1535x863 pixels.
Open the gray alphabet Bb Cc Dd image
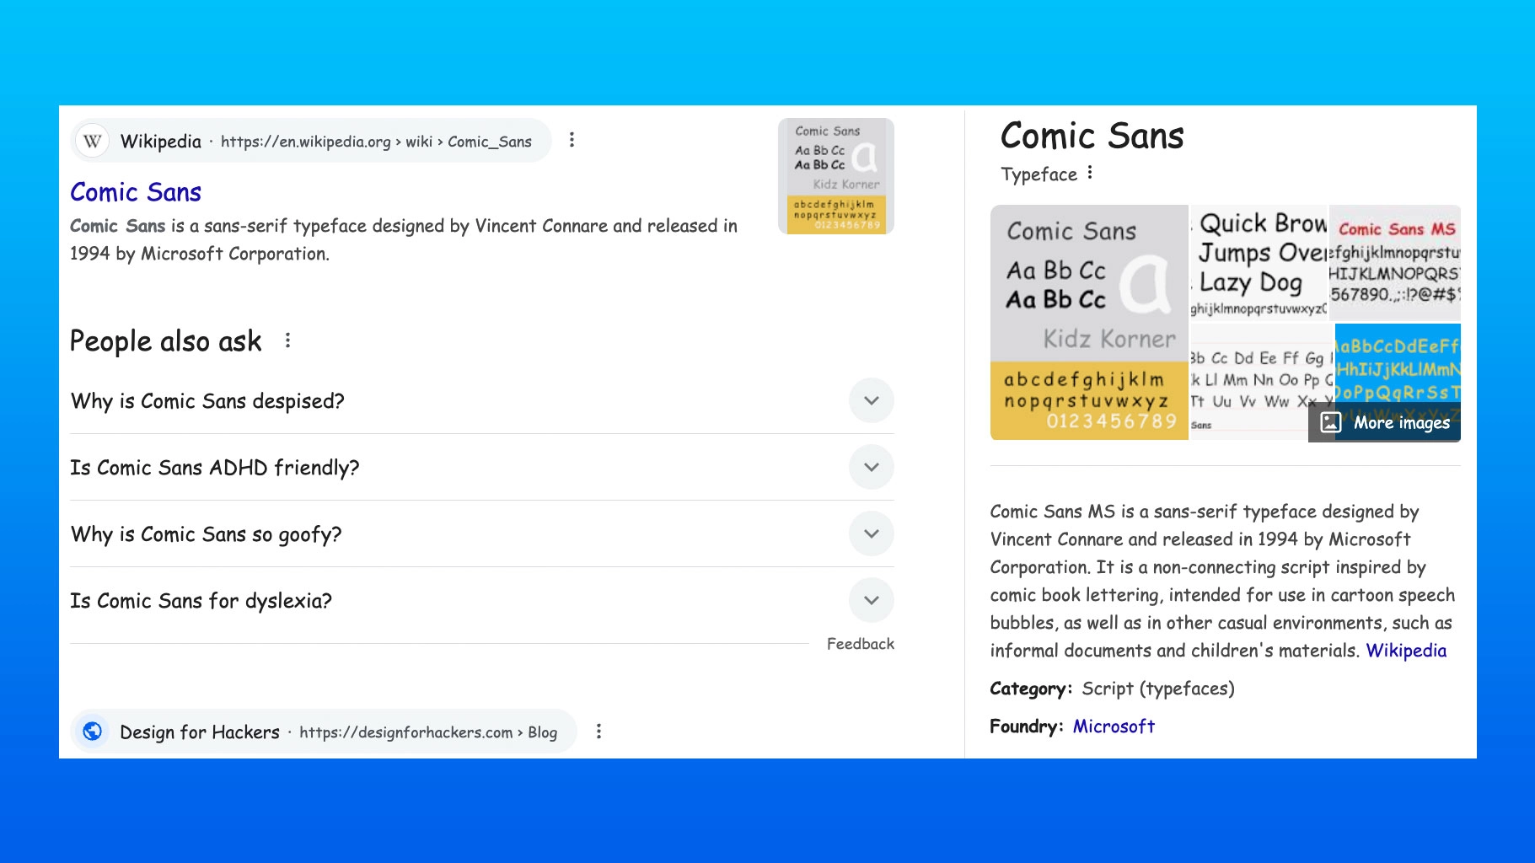[x=1262, y=382]
